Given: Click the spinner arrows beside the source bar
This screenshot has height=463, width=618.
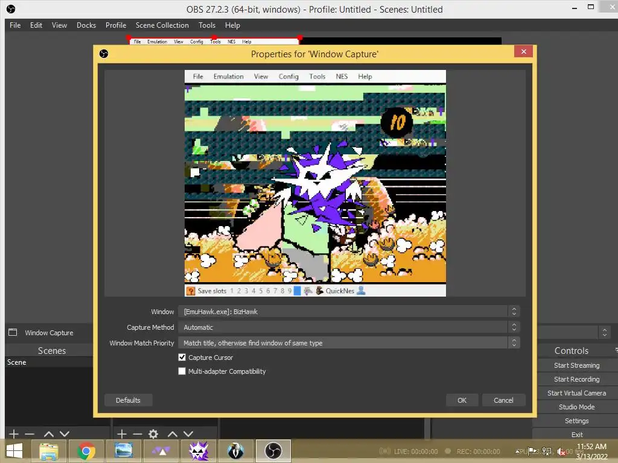Looking at the screenshot, I should [605, 333].
